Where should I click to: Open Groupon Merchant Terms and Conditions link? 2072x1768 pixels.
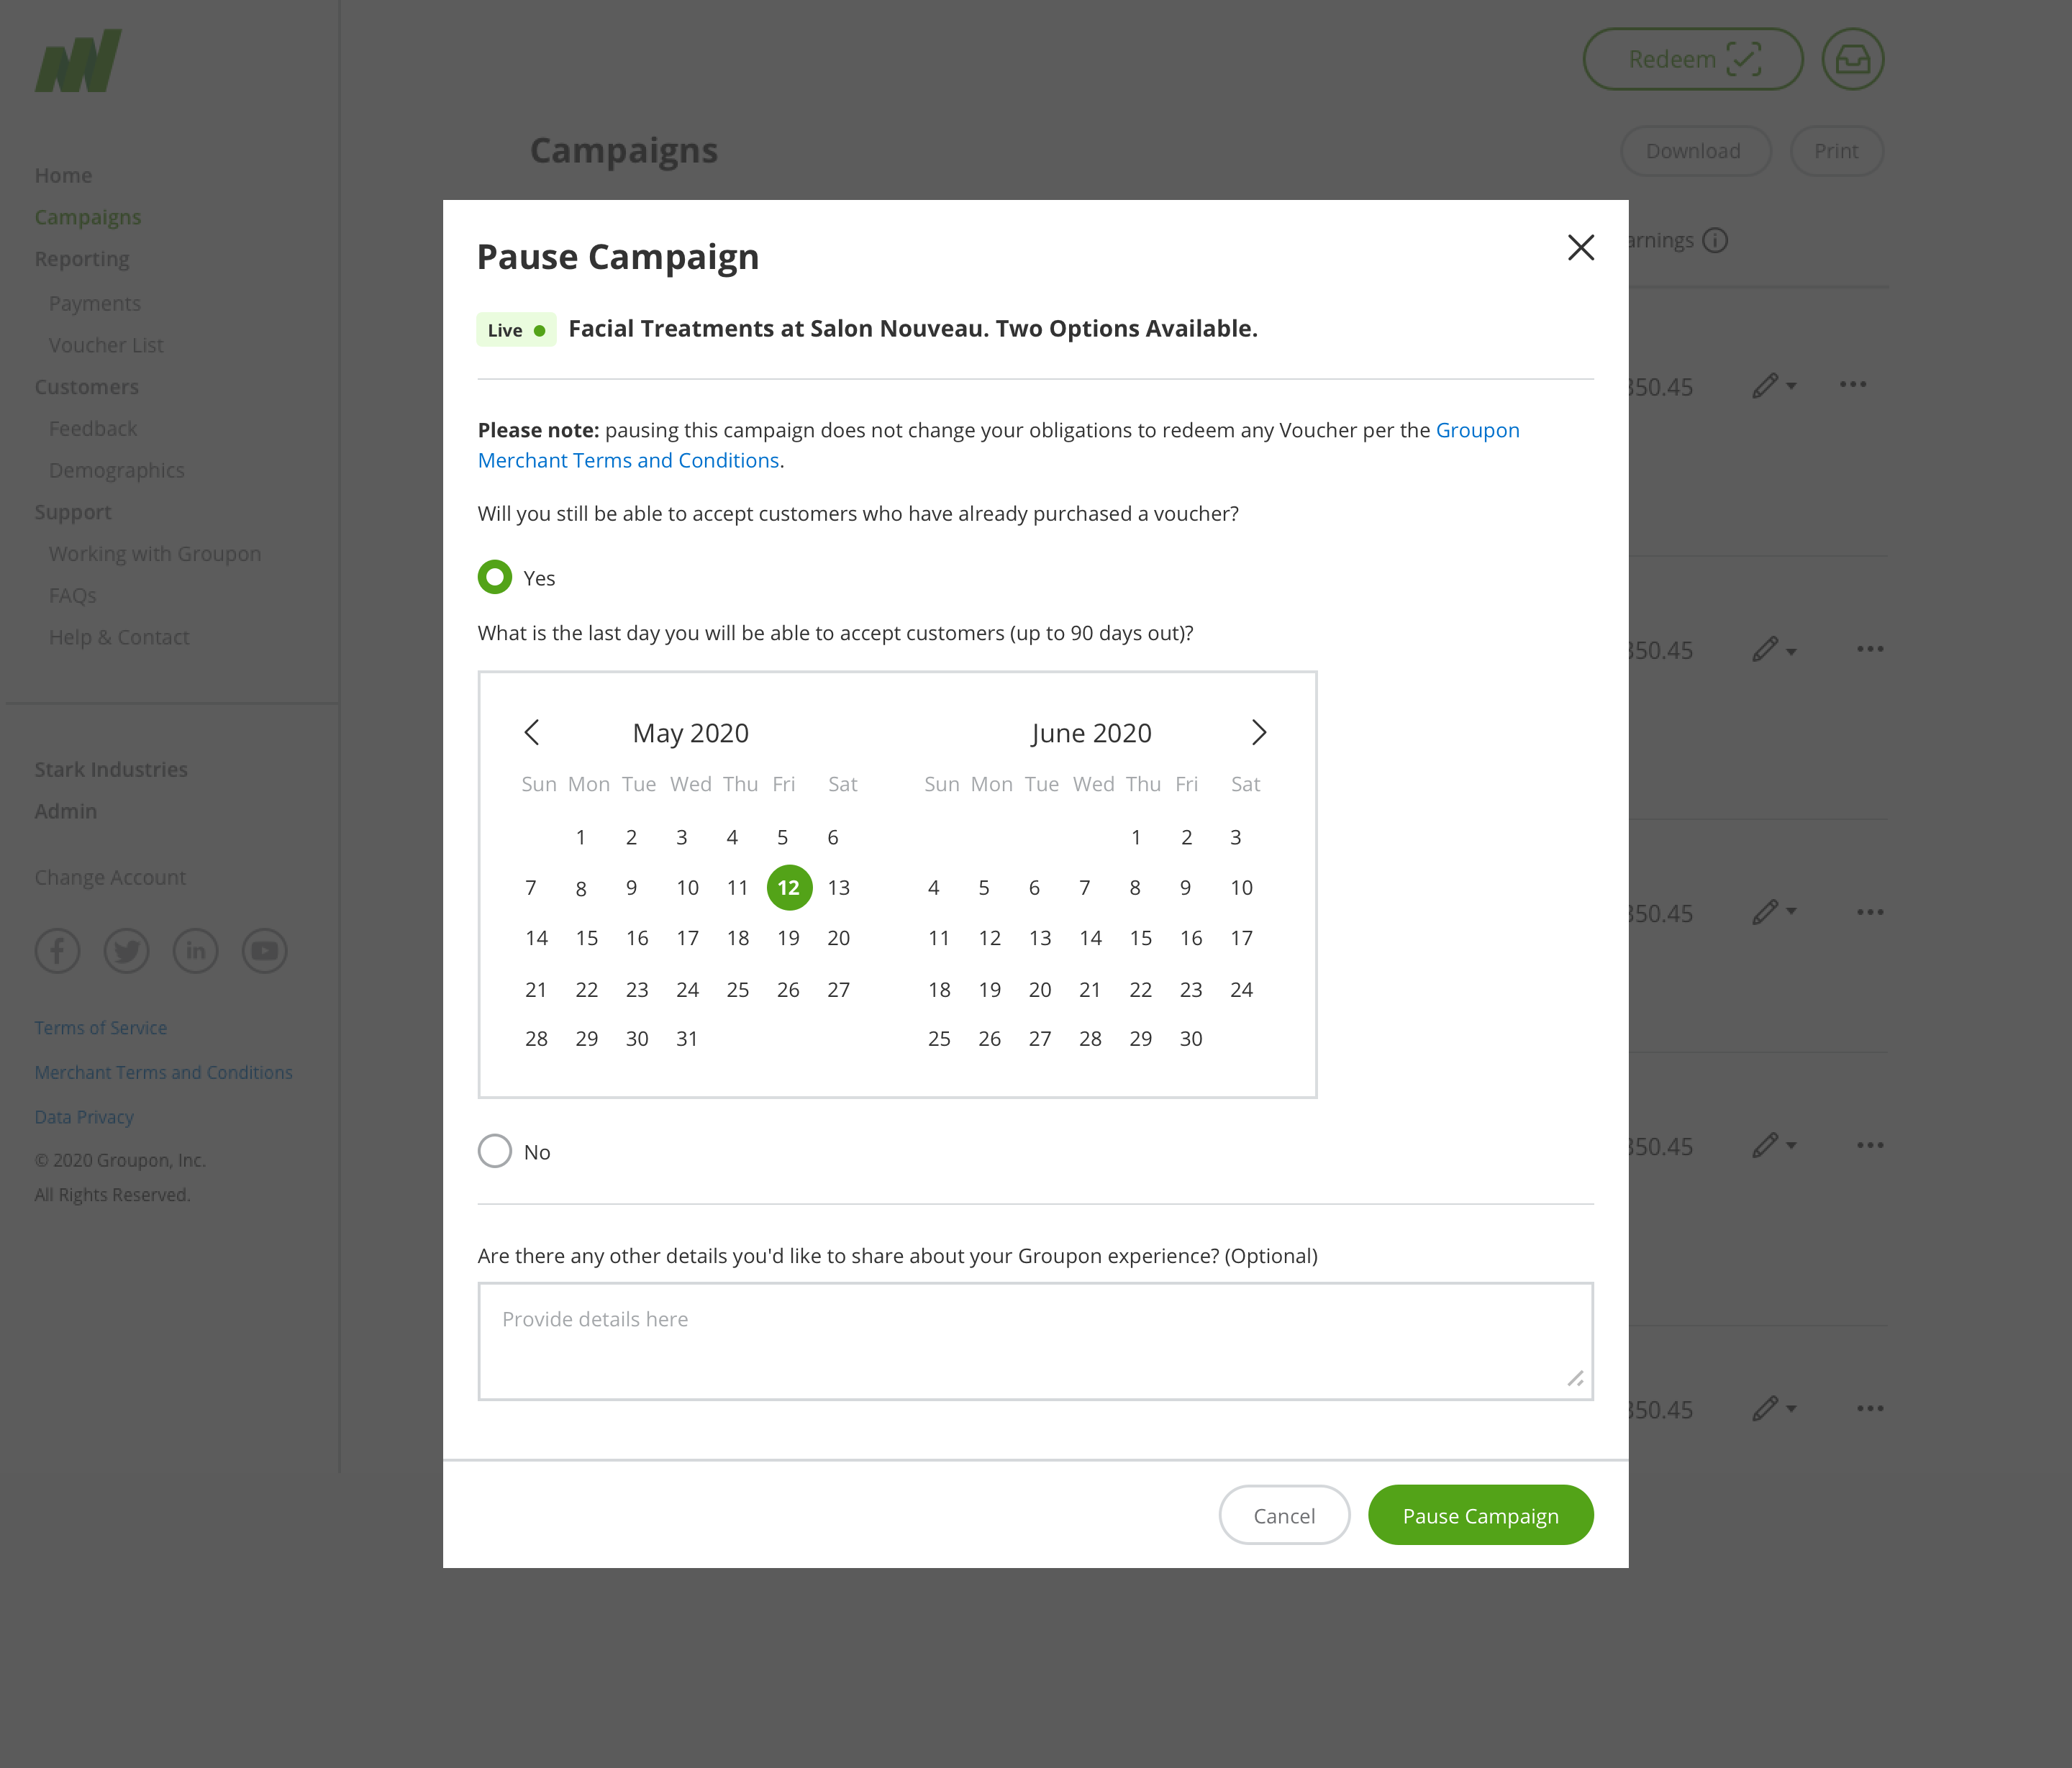pos(628,461)
